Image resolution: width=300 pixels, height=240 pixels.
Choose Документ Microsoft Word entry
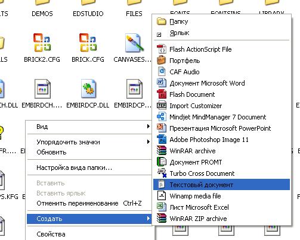click(x=221, y=83)
